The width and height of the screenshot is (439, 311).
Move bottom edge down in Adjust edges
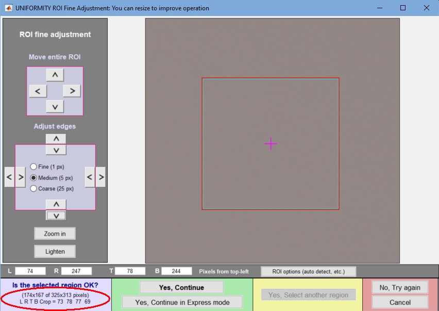tap(56, 216)
